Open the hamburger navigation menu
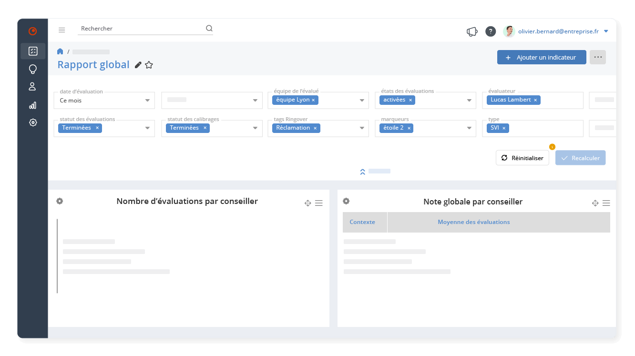Image resolution: width=635 pixels, height=356 pixels. pos(62,30)
